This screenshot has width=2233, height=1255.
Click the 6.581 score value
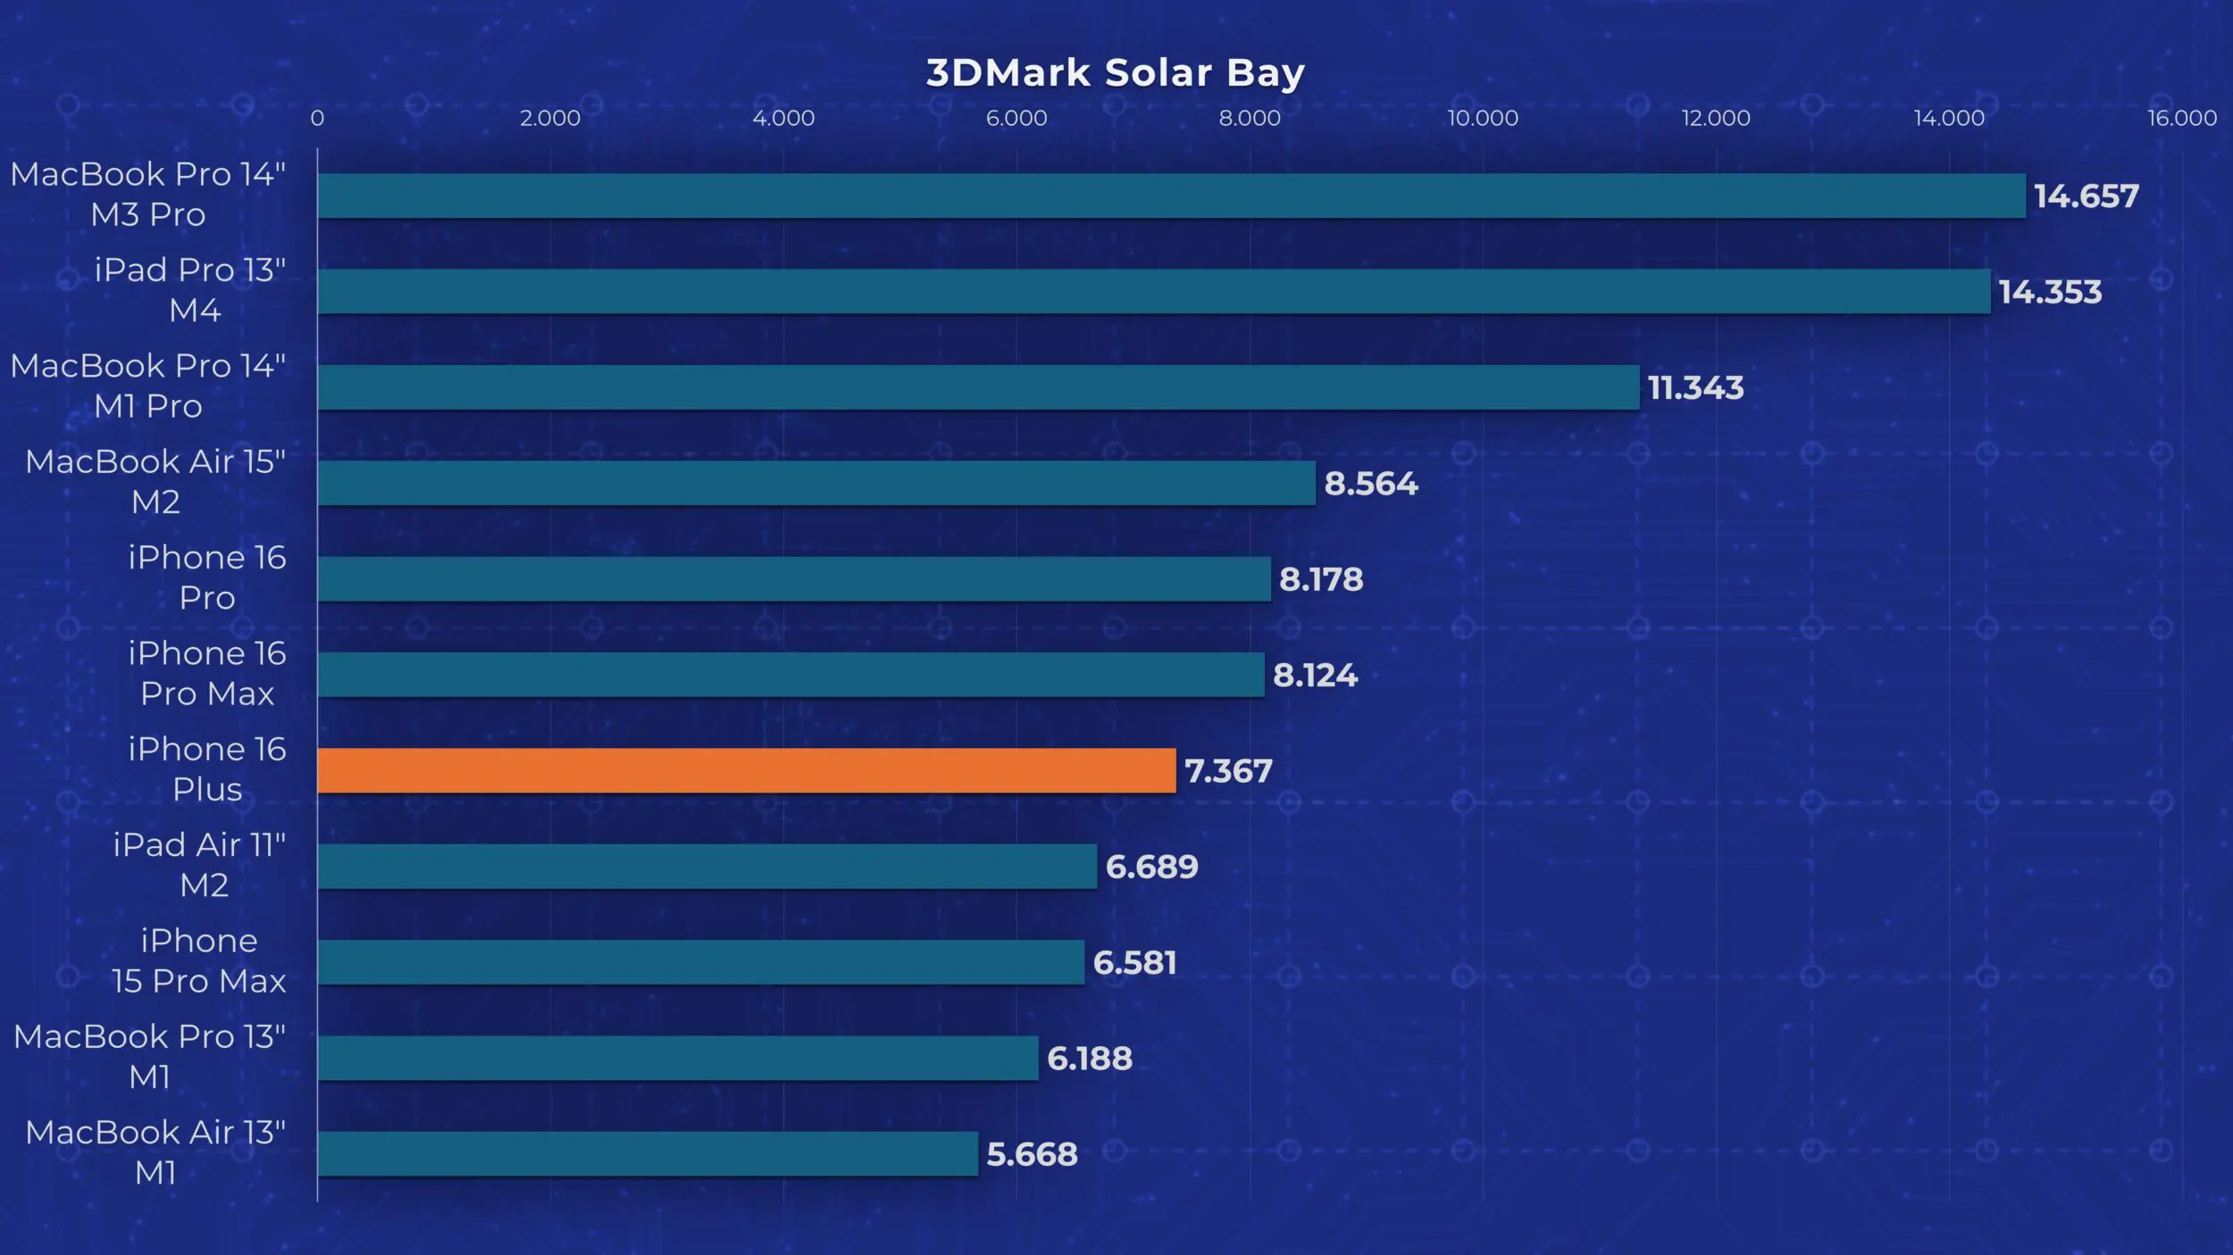click(1134, 963)
